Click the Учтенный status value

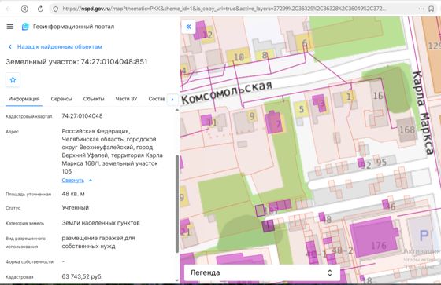click(x=76, y=207)
